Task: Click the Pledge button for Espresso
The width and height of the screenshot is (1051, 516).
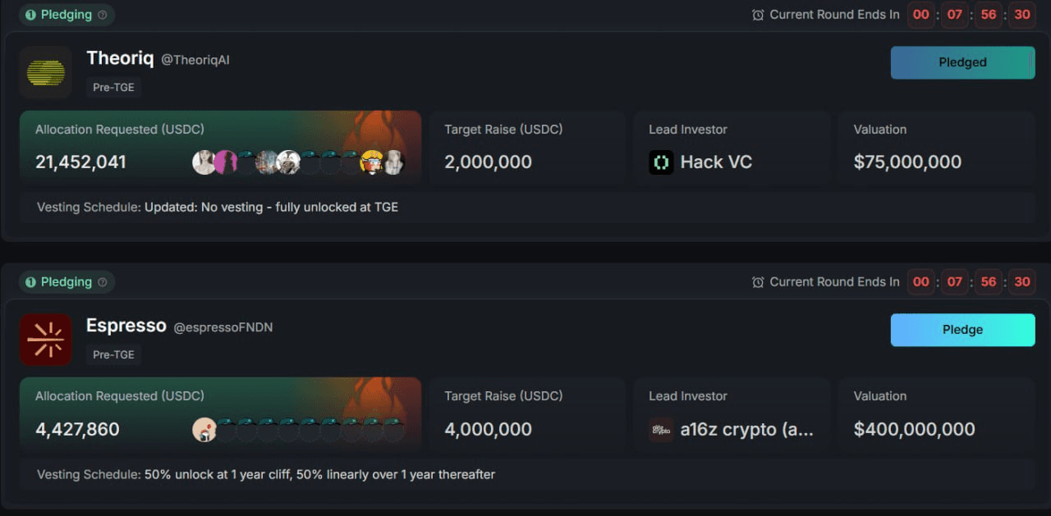Action: click(962, 330)
